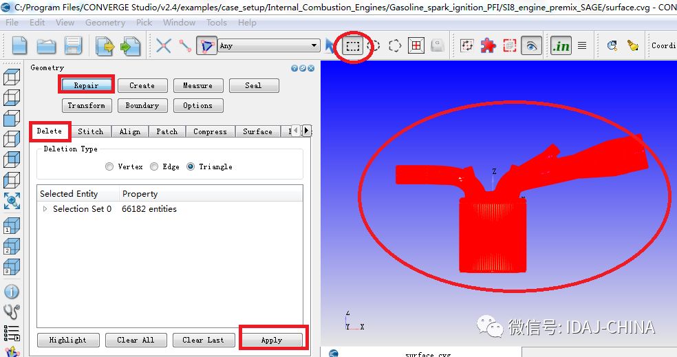Click the red puzzle piece icon
Image resolution: width=677 pixels, height=357 pixels.
tap(488, 45)
